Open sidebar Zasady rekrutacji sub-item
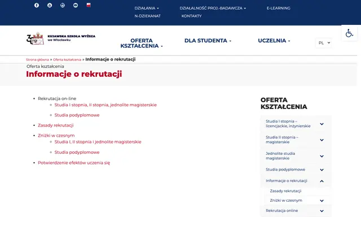Viewport: 361px width, 226px height. coord(285,191)
